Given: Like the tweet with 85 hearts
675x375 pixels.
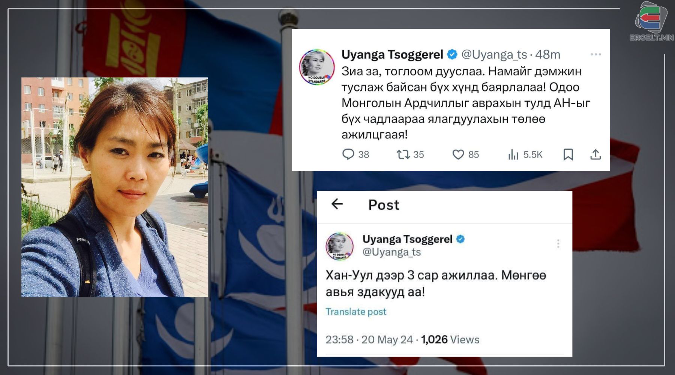Looking at the screenshot, I should point(458,154).
